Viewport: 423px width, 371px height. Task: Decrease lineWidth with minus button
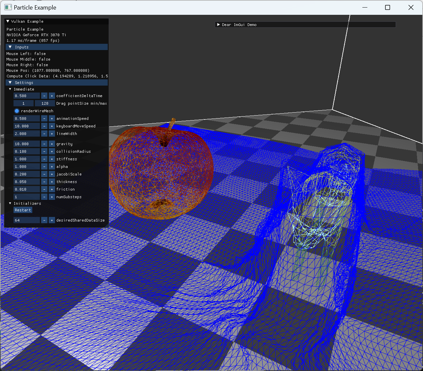coord(44,134)
